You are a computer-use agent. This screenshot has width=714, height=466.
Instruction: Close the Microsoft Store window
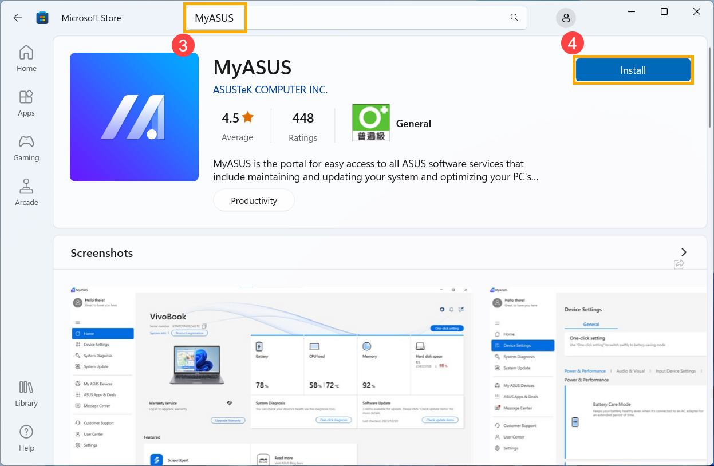(x=696, y=11)
